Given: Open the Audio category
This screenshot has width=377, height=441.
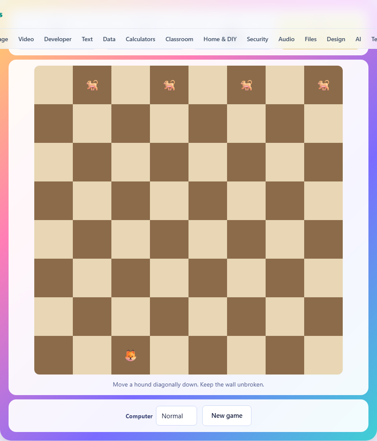Looking at the screenshot, I should point(286,39).
